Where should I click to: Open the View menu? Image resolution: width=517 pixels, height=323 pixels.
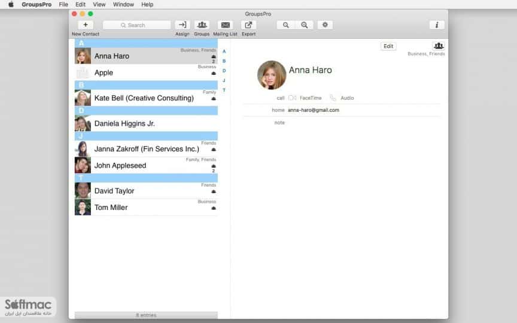coord(99,5)
